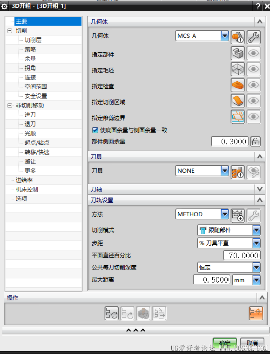Click the 取消 cancel button
Image resolution: width=270 pixels, height=354 pixels.
tap(252, 343)
